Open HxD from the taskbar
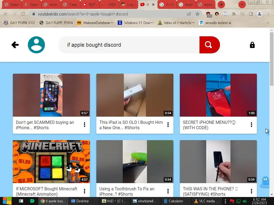 pos(114,201)
